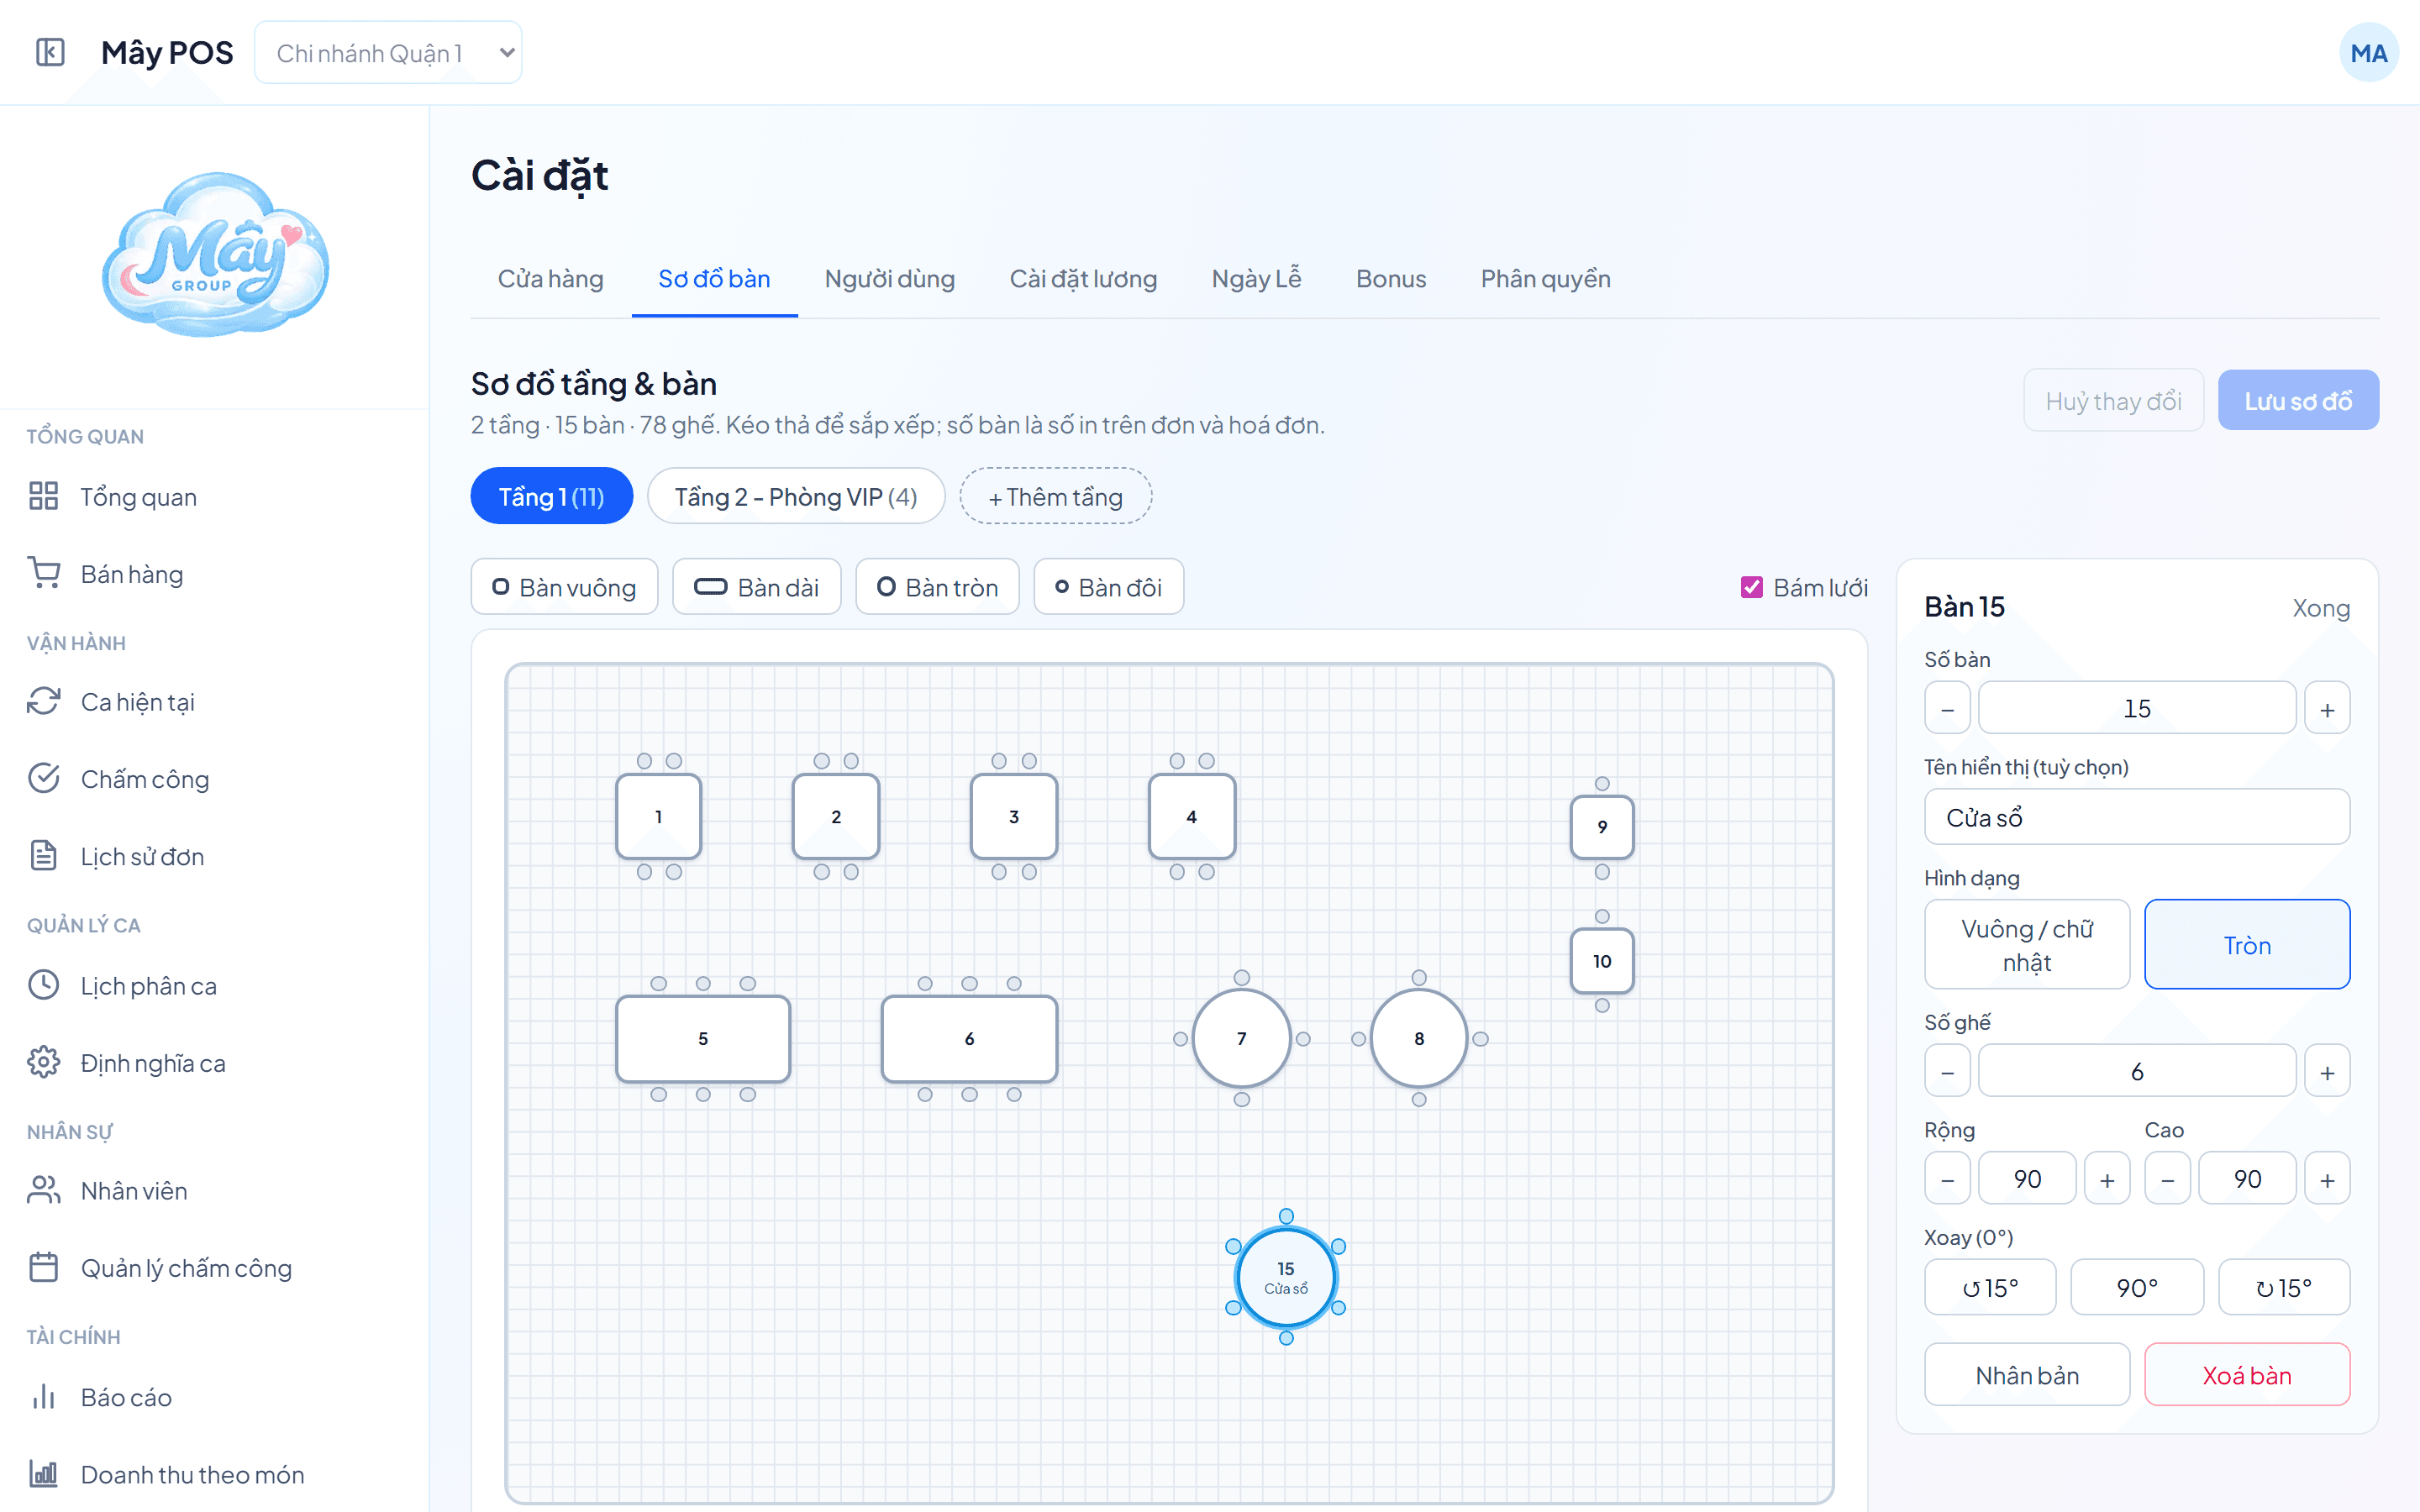The width and height of the screenshot is (2420, 1512).
Task: Click the Chấm công check-circle icon
Action: pos(43,778)
